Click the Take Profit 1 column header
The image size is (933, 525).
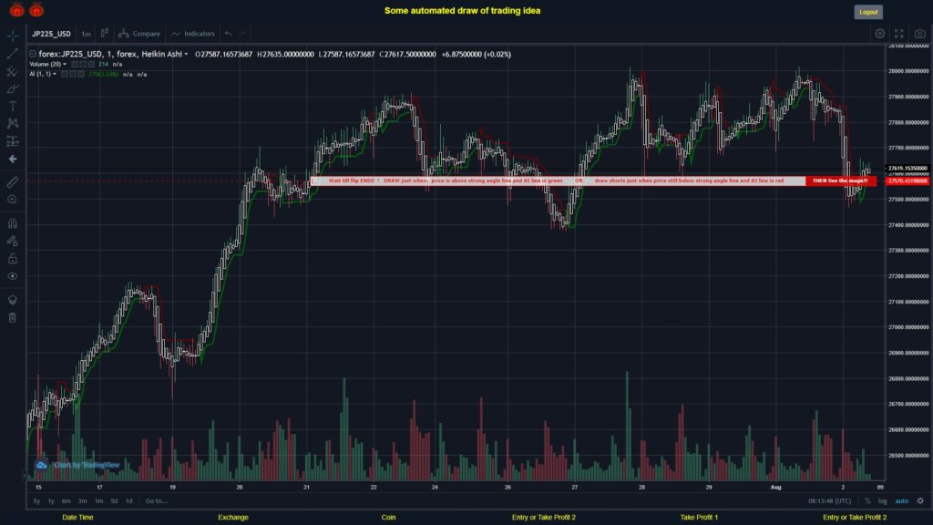coord(699,518)
